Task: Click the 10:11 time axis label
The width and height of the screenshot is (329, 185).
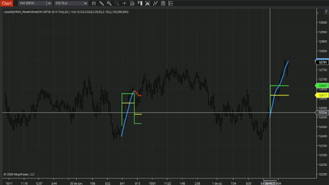Action: [9, 183]
